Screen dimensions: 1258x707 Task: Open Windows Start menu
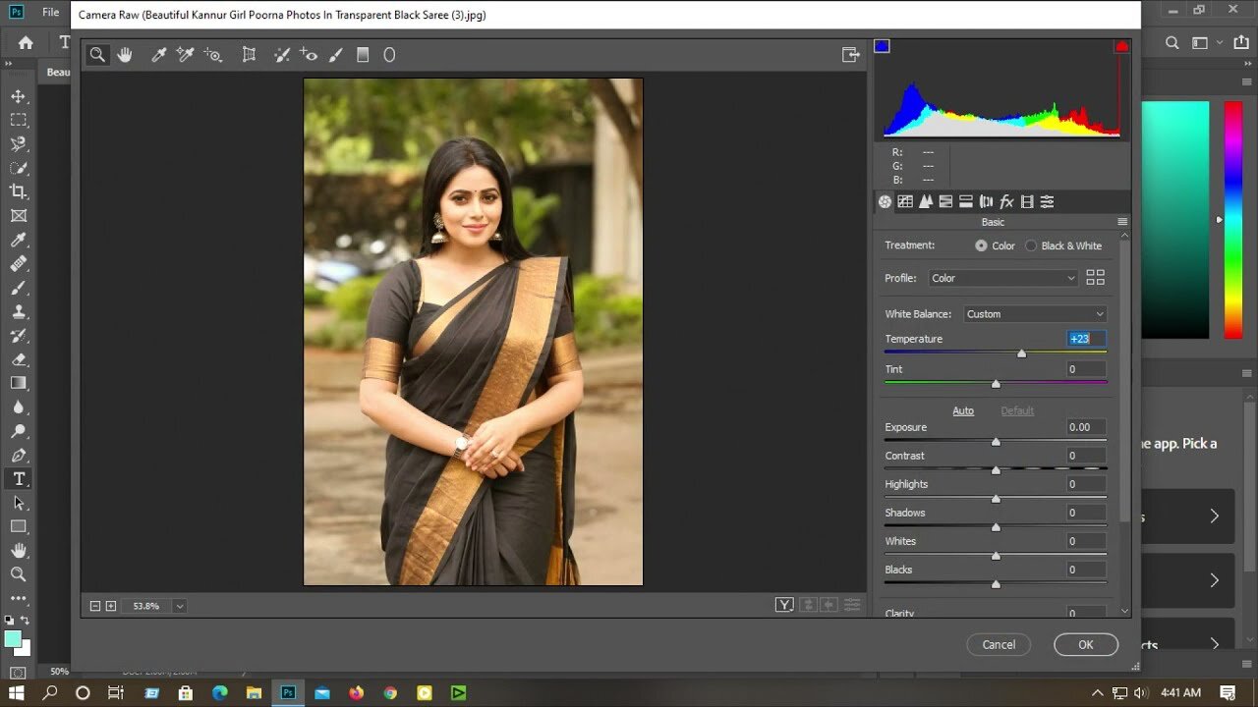[x=17, y=692]
